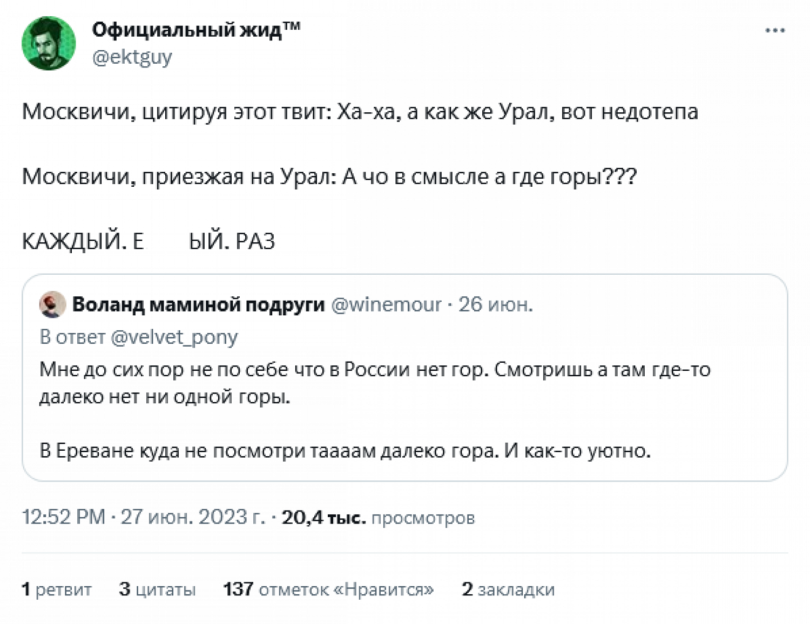The width and height of the screenshot is (810, 624).
Task: Open the author's green profile avatar
Action: pos(49,43)
